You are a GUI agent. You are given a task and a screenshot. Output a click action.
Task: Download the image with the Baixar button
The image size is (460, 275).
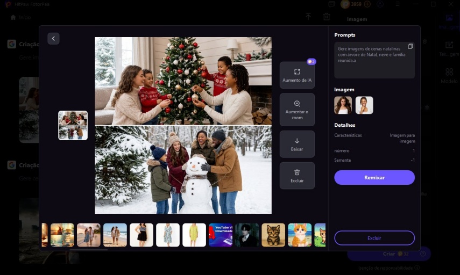tap(297, 144)
